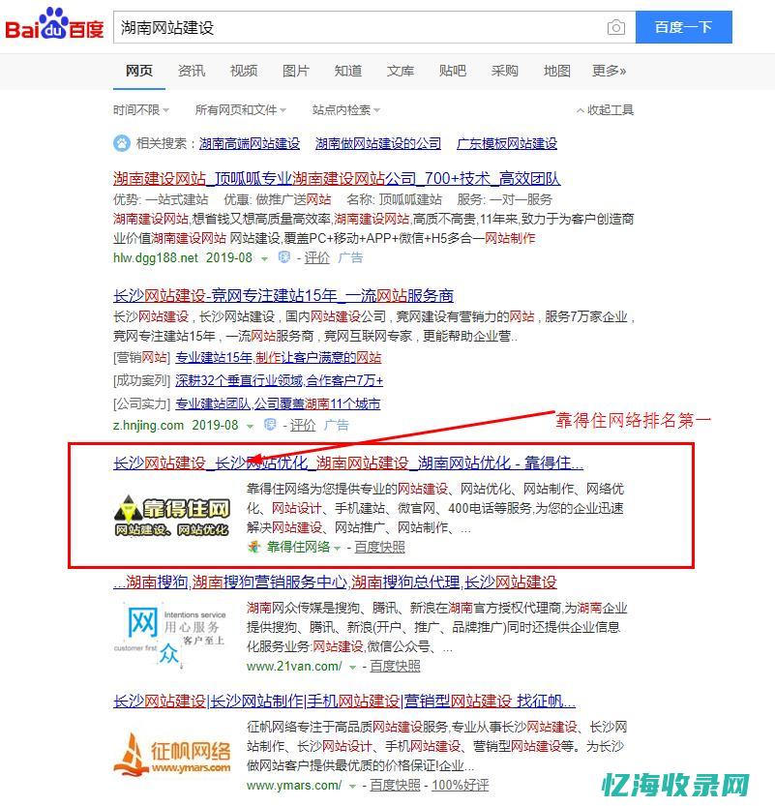Screen dimensions: 775x806
Task: Switch to the 图片 tab
Action: (x=296, y=71)
